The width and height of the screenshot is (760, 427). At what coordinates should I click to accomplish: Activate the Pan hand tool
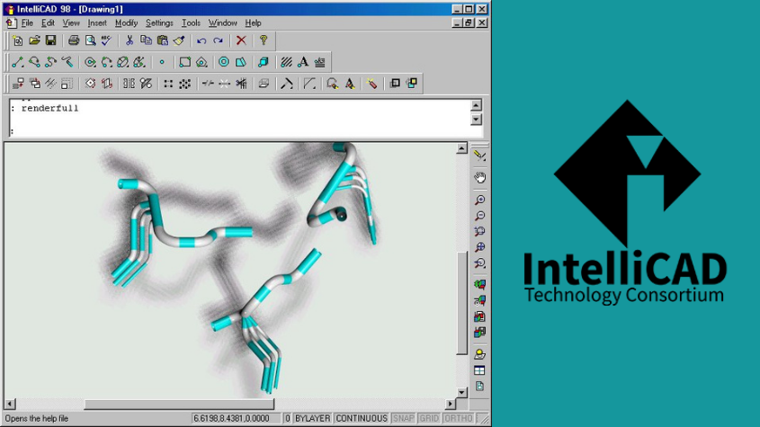(x=480, y=177)
